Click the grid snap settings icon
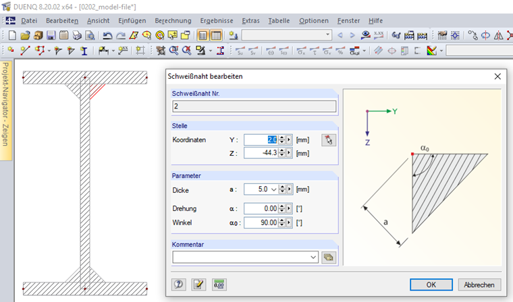Viewport: 513px width, 302px height. click(x=456, y=35)
